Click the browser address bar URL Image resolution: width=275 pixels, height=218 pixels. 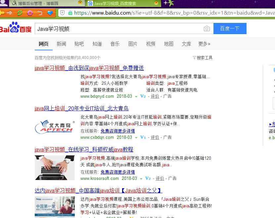pos(174,13)
